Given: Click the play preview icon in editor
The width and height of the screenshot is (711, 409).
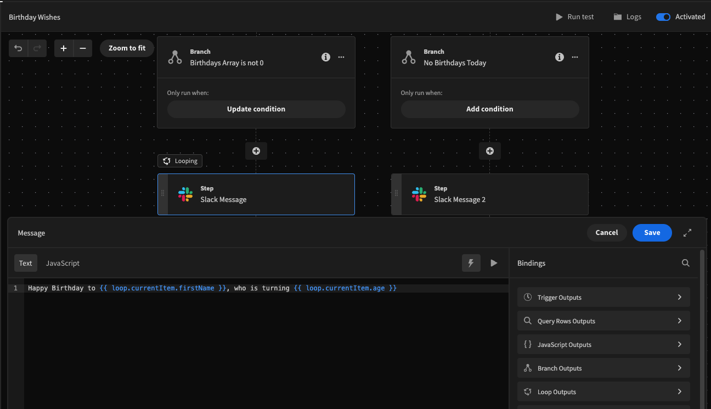Looking at the screenshot, I should (494, 263).
